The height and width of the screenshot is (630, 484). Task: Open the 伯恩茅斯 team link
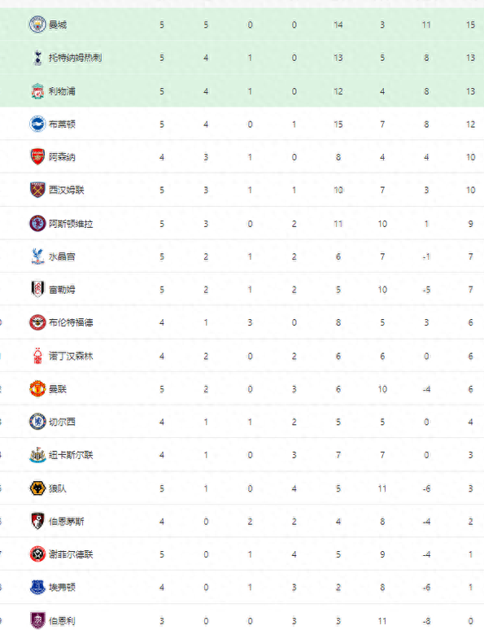click(x=66, y=522)
